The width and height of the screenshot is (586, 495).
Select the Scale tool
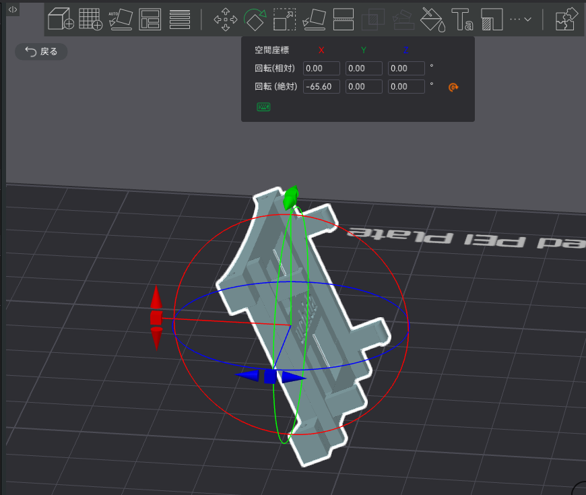285,19
